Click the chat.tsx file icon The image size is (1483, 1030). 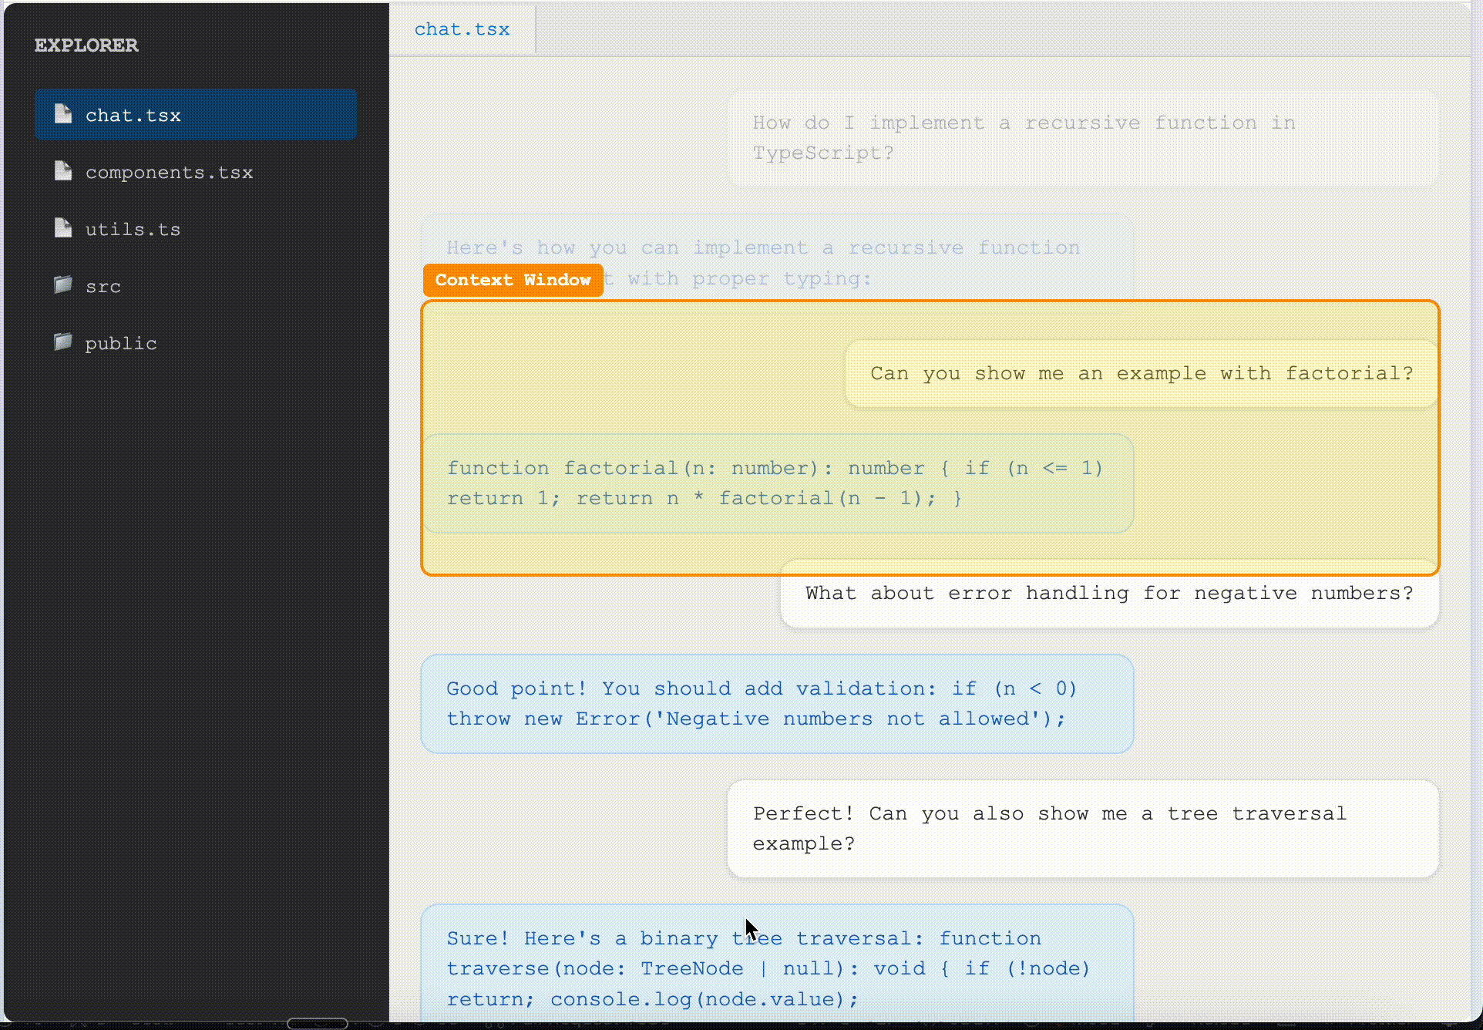[63, 114]
